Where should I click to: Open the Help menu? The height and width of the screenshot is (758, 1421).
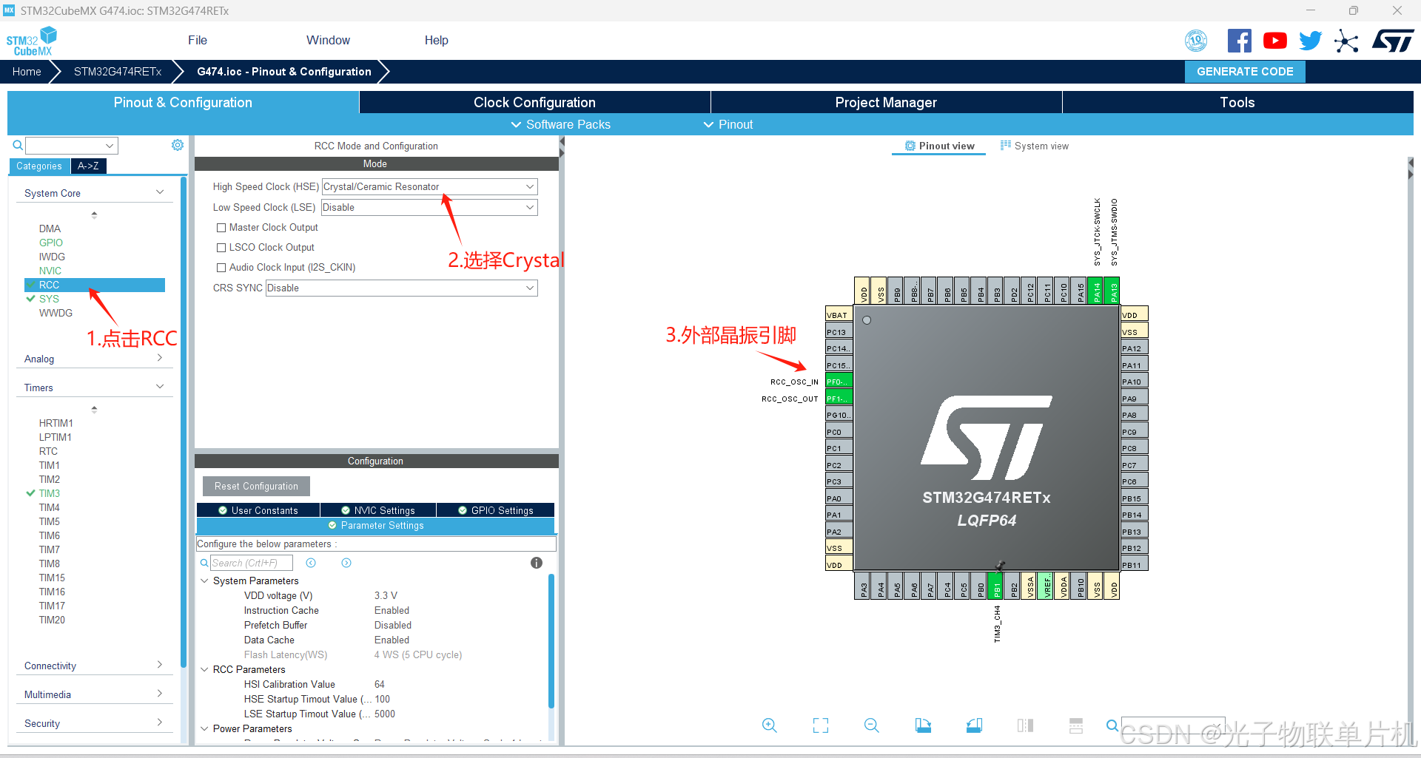[x=436, y=40]
